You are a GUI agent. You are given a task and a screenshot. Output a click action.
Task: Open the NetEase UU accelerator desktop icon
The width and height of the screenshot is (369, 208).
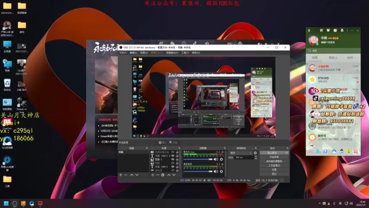(x=7, y=163)
